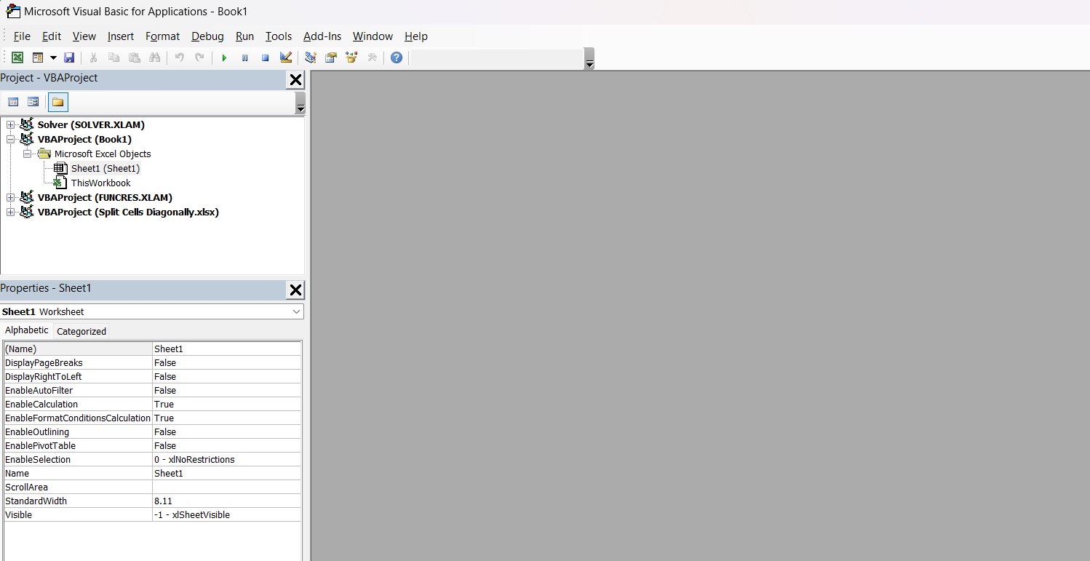Open the Tools menu
Screen dimensions: 1090x561
click(x=279, y=36)
